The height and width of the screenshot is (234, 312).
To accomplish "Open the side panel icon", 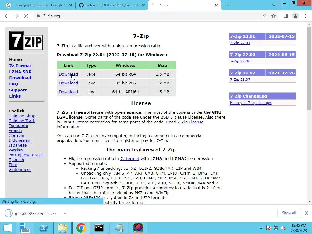I will click(286, 16).
